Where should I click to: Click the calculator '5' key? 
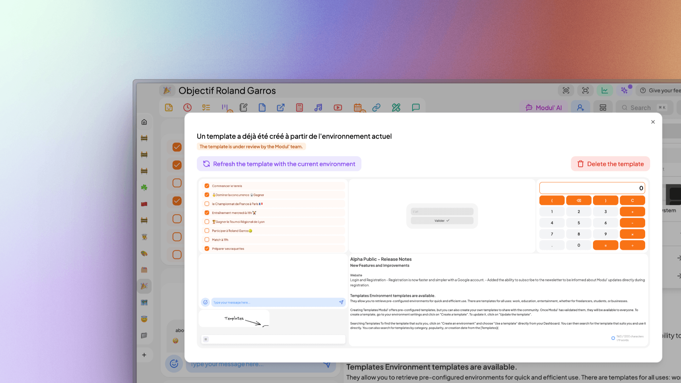[x=579, y=223]
